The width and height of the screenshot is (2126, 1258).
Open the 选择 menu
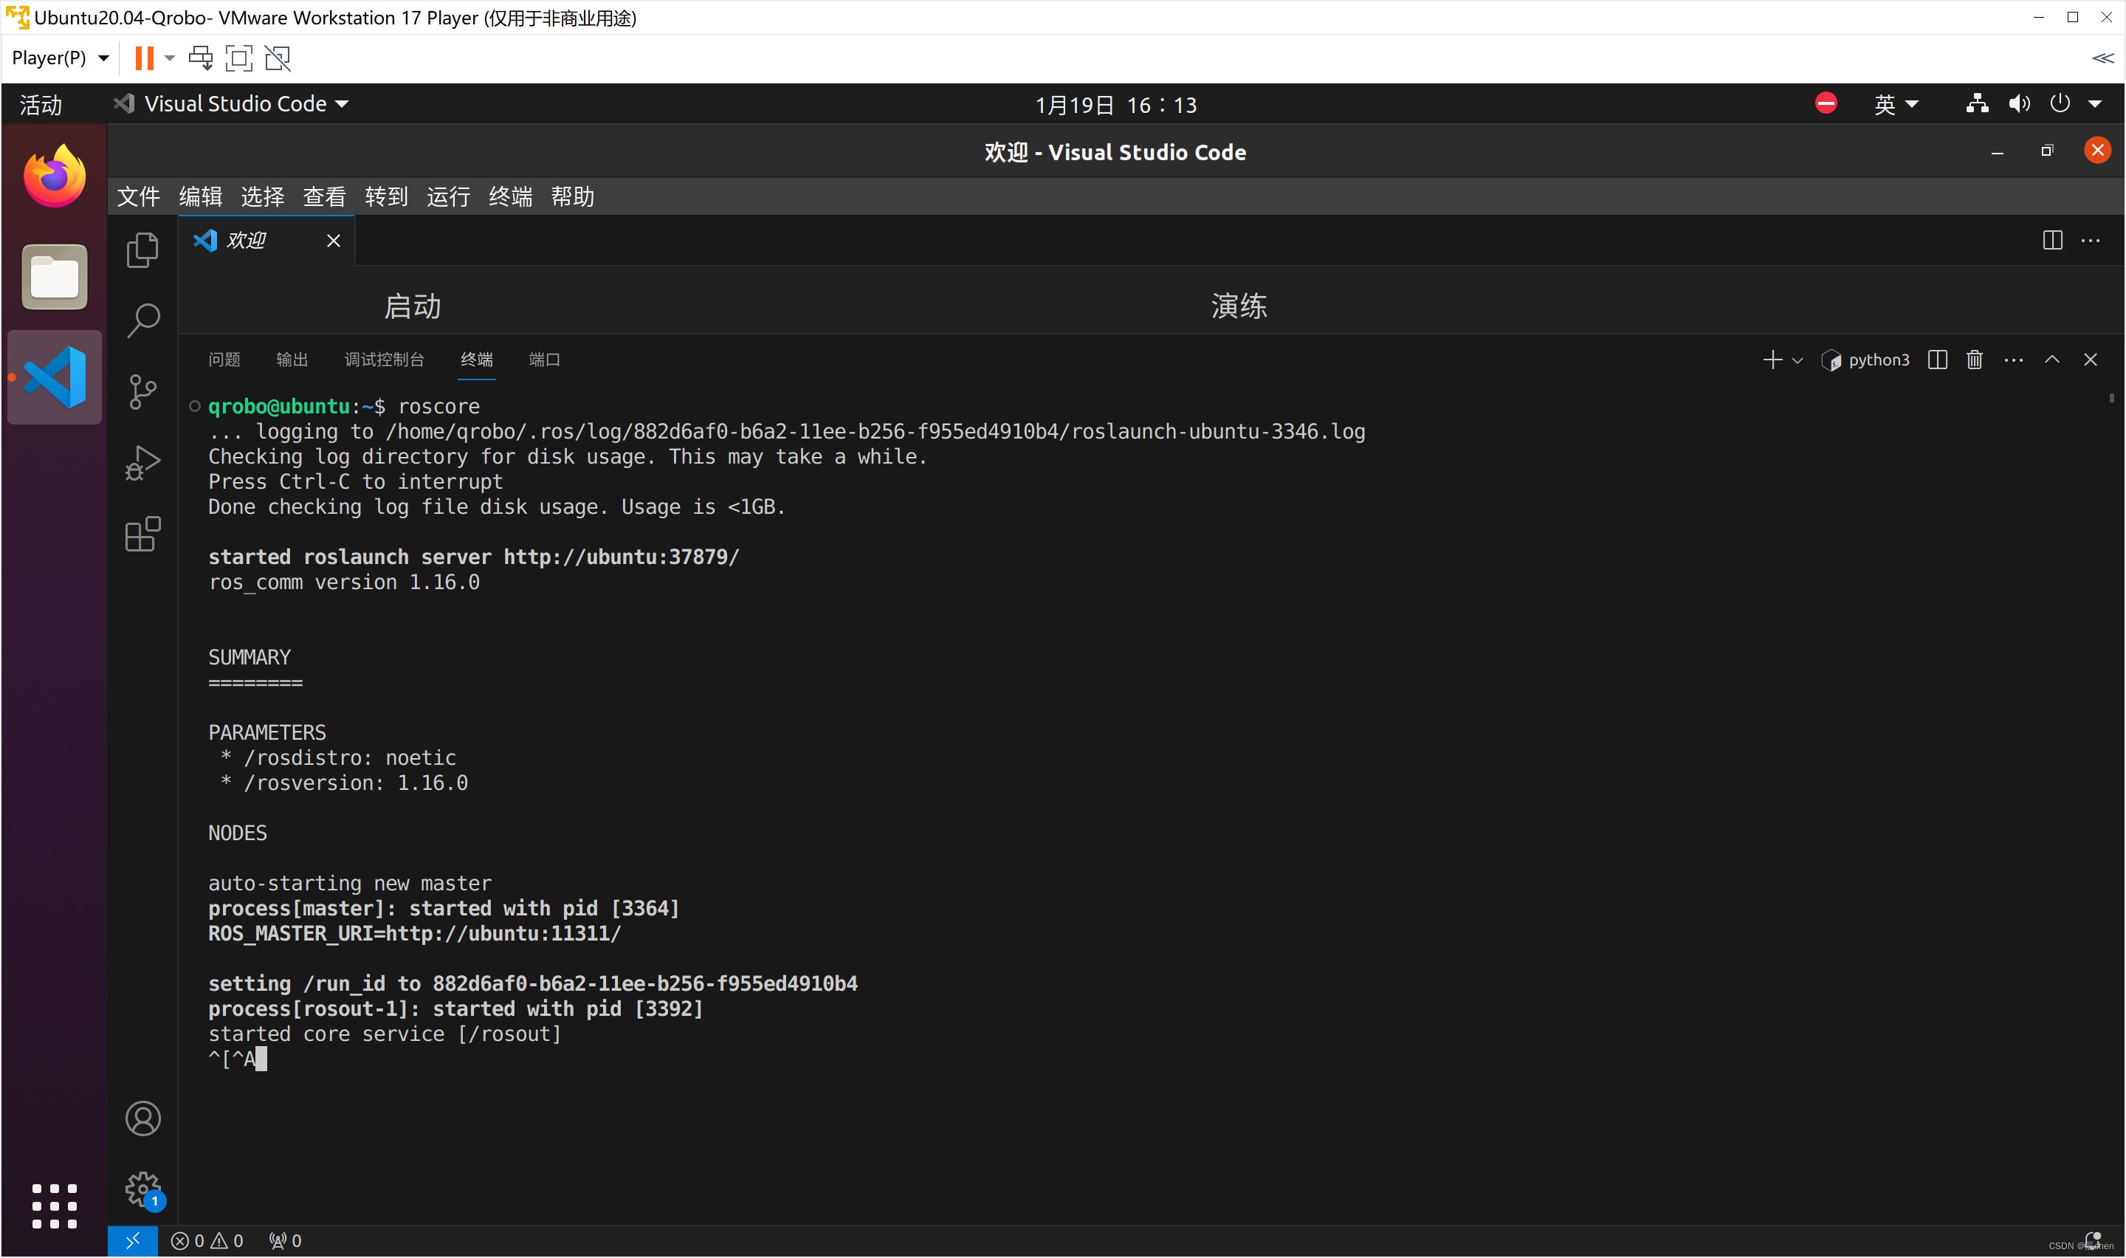point(262,196)
